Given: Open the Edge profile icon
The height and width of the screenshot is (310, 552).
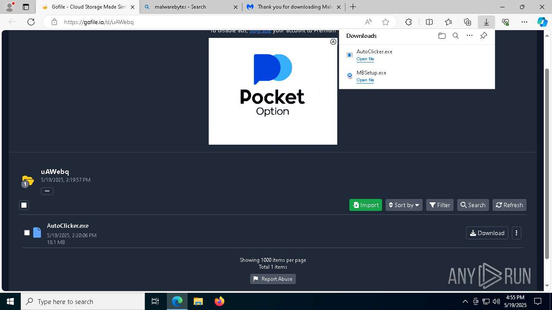Looking at the screenshot, I should [9, 7].
